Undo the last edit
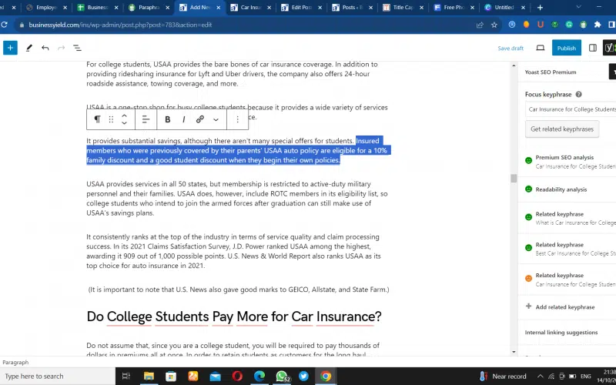This screenshot has width=616, height=385. coord(45,48)
